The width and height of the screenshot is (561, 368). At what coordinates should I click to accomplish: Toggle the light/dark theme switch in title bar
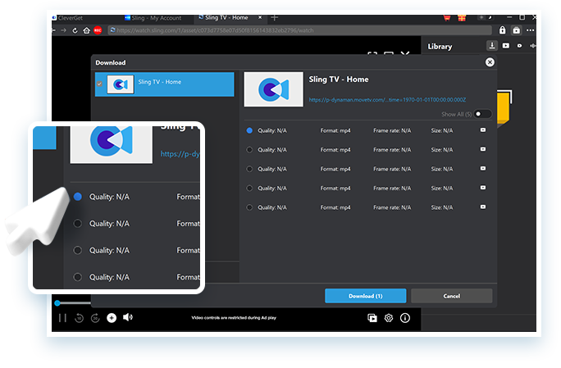coord(486,17)
